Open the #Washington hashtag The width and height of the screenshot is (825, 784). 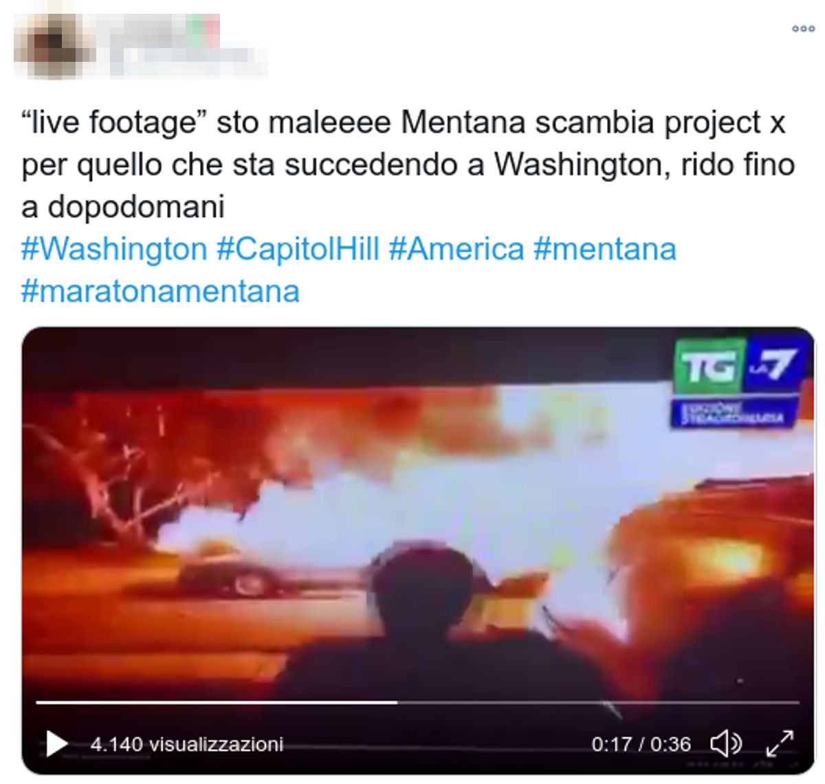[x=114, y=248]
